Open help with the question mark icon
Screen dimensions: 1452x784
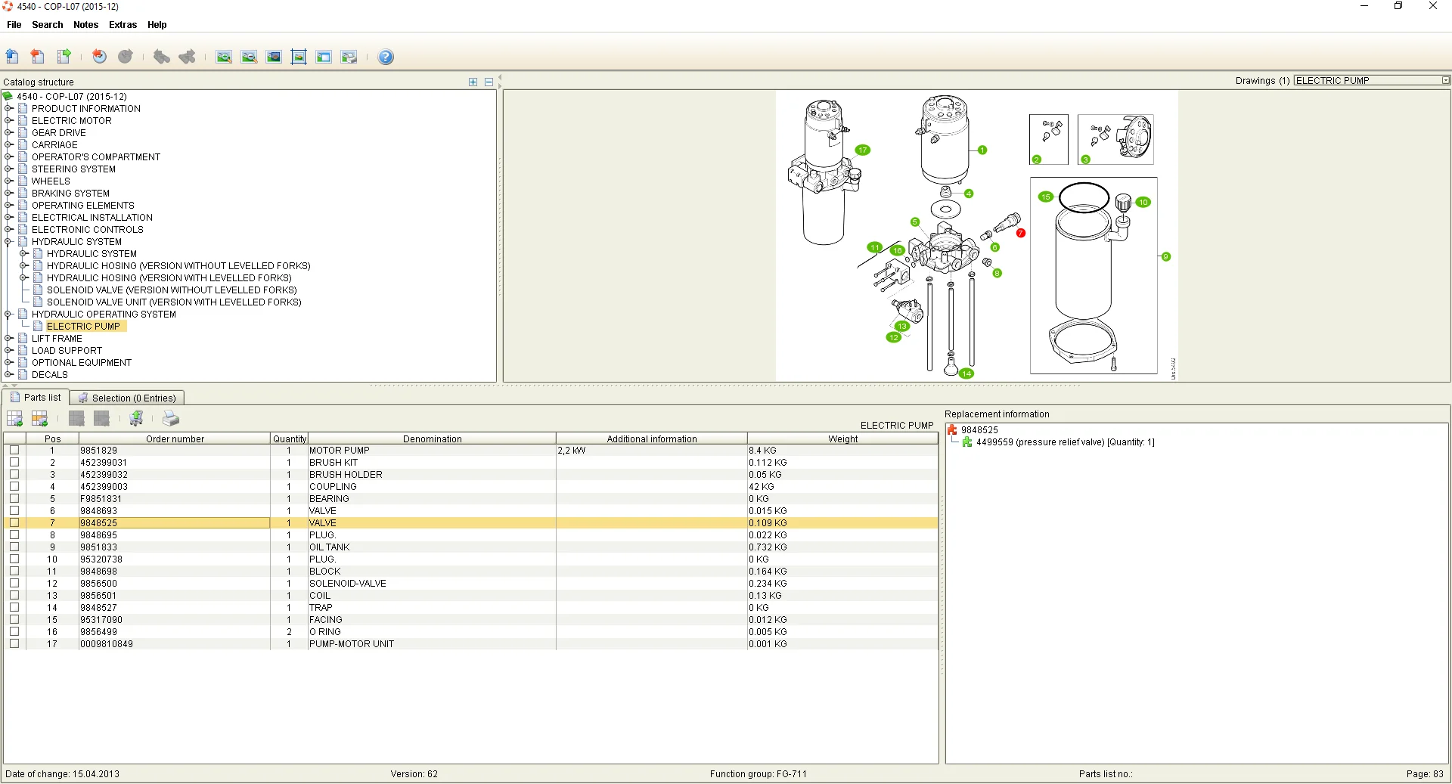tap(386, 57)
